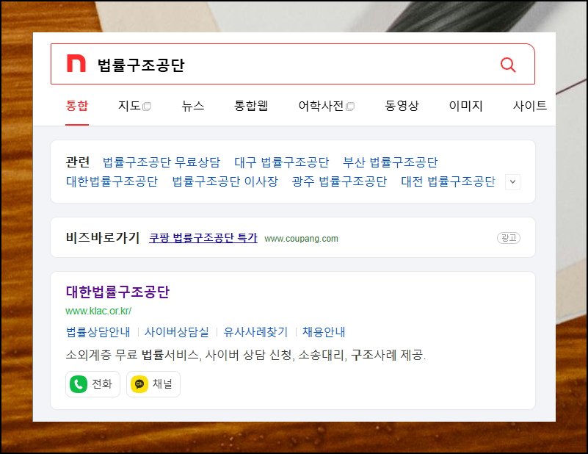
Task: Click the description text 소외계층 무료 법률서비스
Action: click(132, 355)
